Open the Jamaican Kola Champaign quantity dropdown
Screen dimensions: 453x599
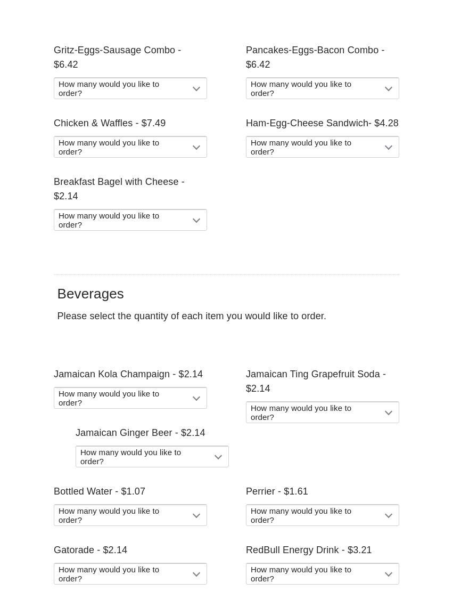(x=130, y=398)
